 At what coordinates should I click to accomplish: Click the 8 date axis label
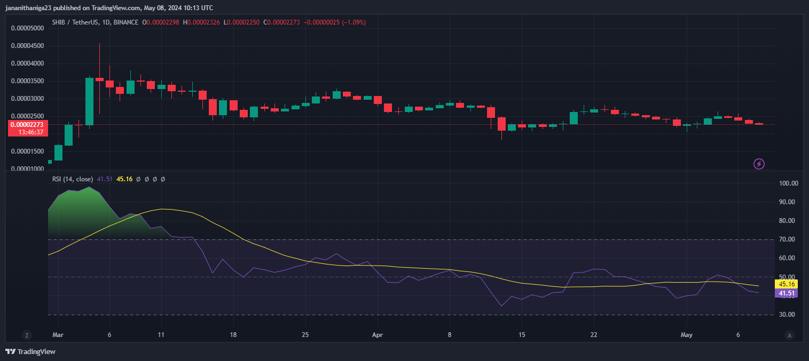point(450,335)
